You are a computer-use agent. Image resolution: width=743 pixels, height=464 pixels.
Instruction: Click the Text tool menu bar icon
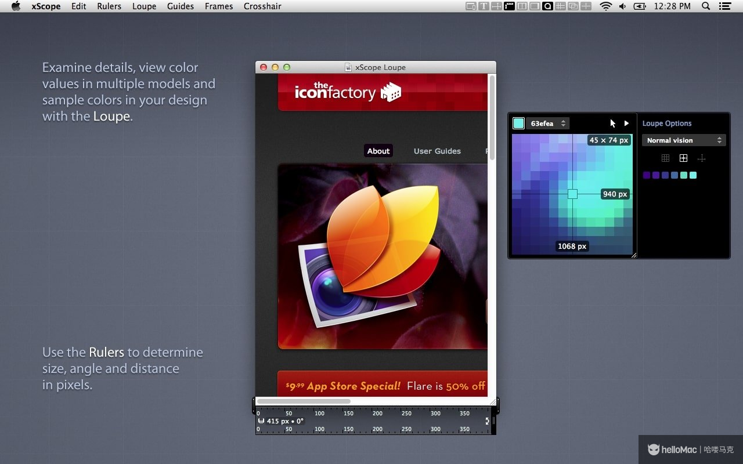pos(484,6)
